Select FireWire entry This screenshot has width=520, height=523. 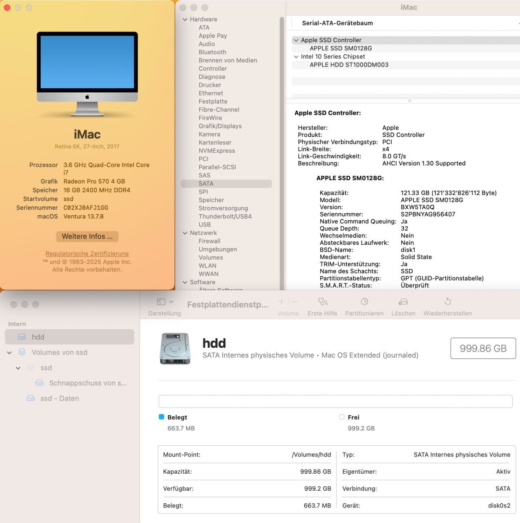[x=210, y=118]
